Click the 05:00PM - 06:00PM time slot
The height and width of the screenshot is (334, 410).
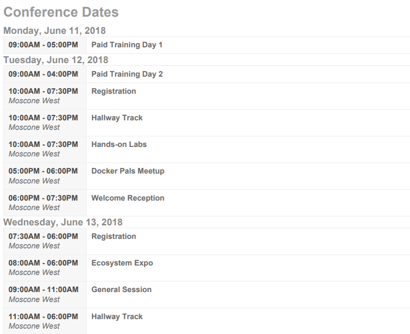pyautogui.click(x=43, y=171)
